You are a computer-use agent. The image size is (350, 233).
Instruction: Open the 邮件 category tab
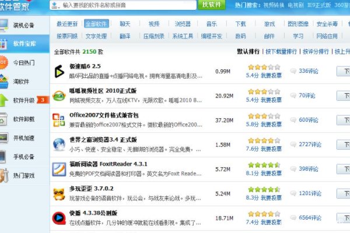pos(269,36)
